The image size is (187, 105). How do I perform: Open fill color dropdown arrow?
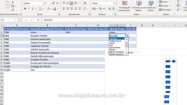(51, 9)
